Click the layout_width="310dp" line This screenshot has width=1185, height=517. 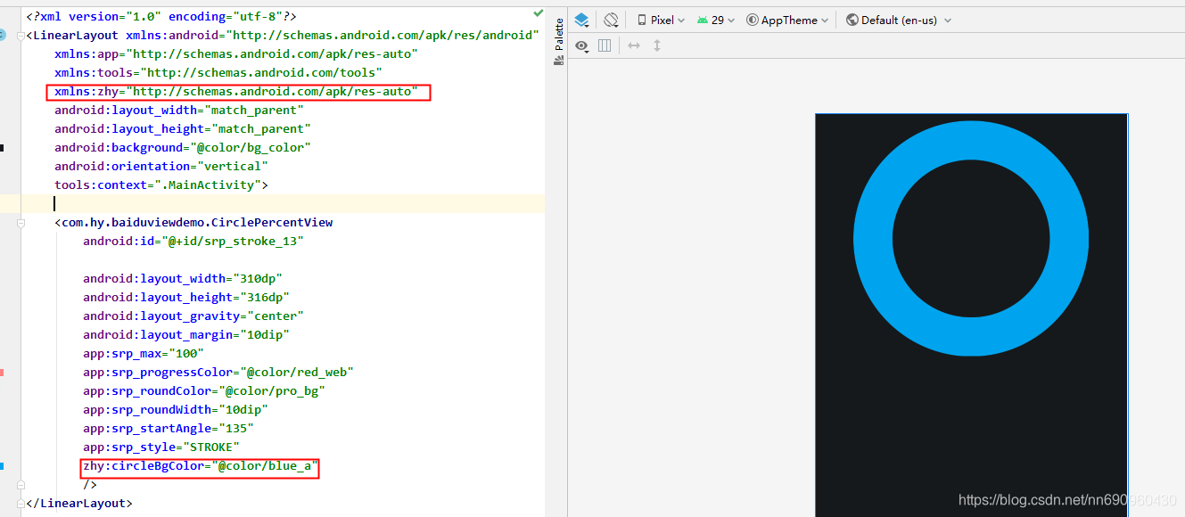pos(183,278)
